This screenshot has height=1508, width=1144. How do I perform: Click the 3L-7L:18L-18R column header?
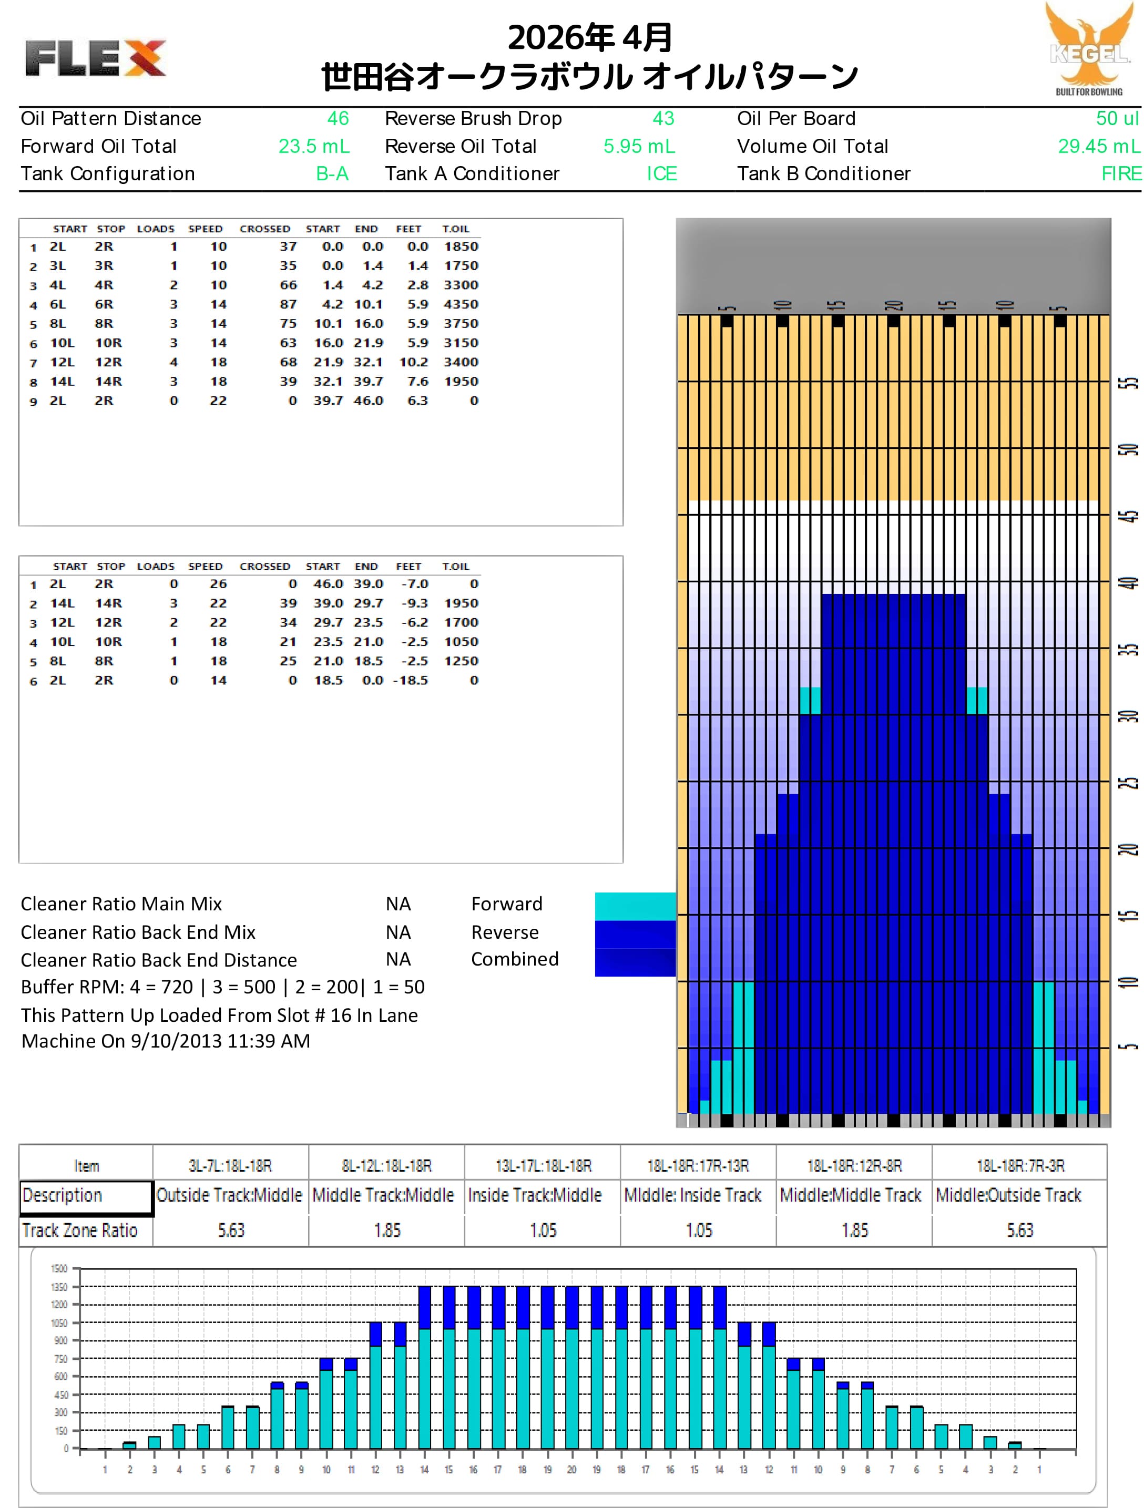click(230, 1166)
